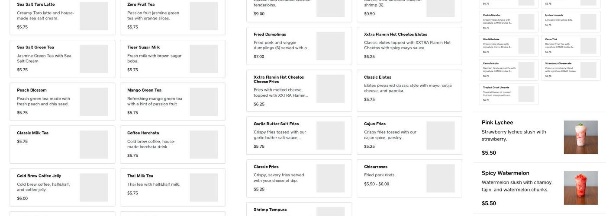Screen dimensions: 606x216
Task: Open the Pink Lychee drink photo
Action: [580, 137]
